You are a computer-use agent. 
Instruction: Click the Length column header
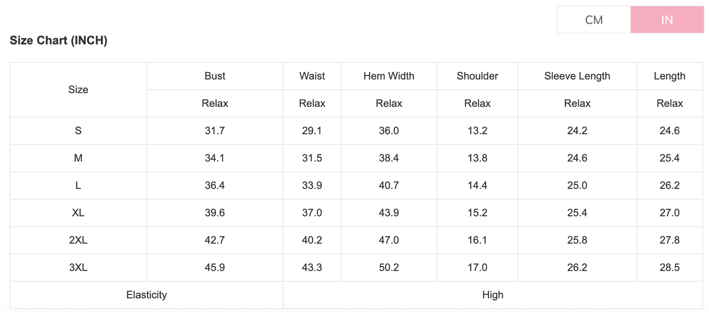tap(669, 76)
